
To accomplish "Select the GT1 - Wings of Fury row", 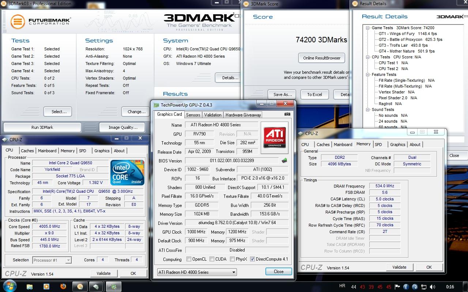I will pyautogui.click(x=408, y=34).
